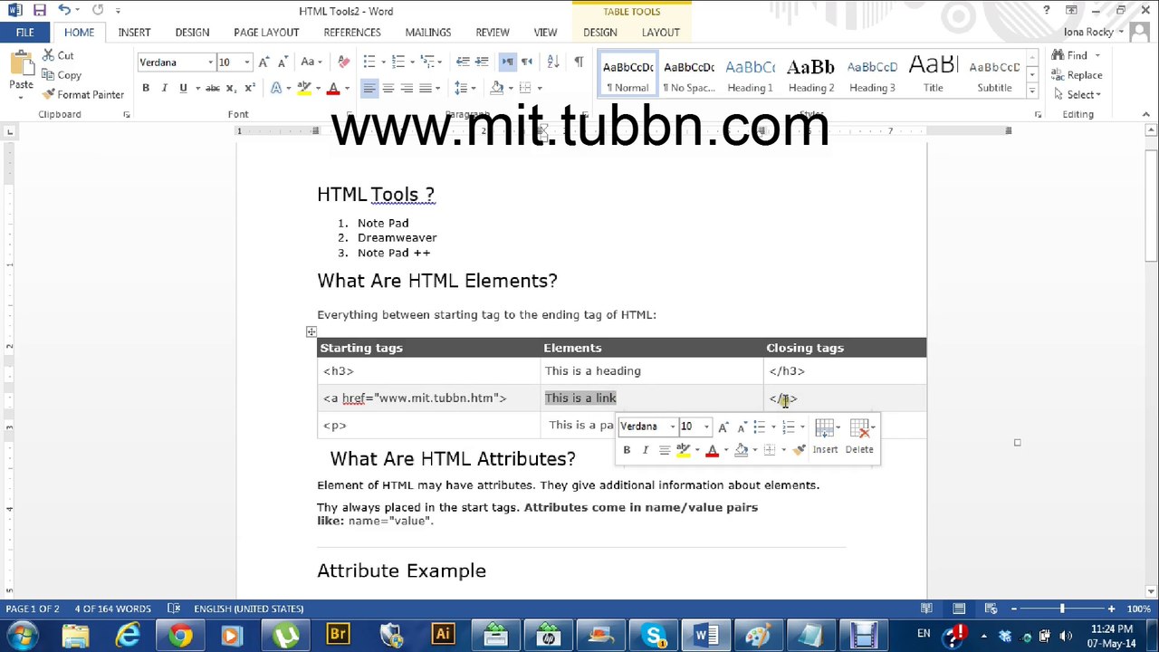Image resolution: width=1159 pixels, height=652 pixels.
Task: Apply the No Spacing style
Action: click(x=688, y=75)
